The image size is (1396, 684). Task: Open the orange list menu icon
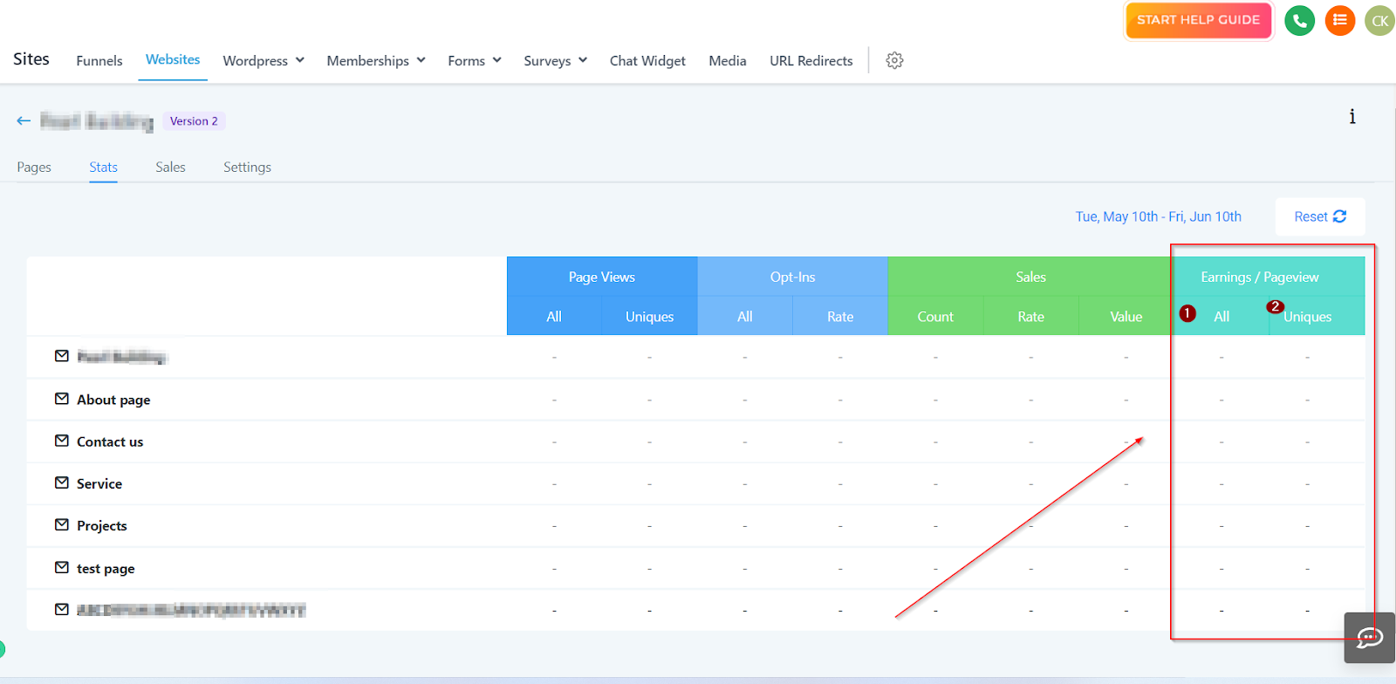coord(1339,20)
